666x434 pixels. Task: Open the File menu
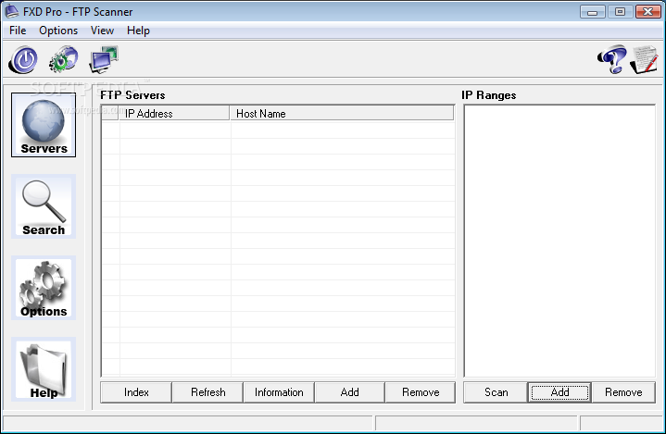pyautogui.click(x=18, y=31)
